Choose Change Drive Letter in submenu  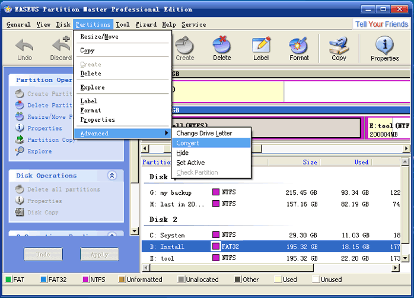pyautogui.click(x=211, y=133)
